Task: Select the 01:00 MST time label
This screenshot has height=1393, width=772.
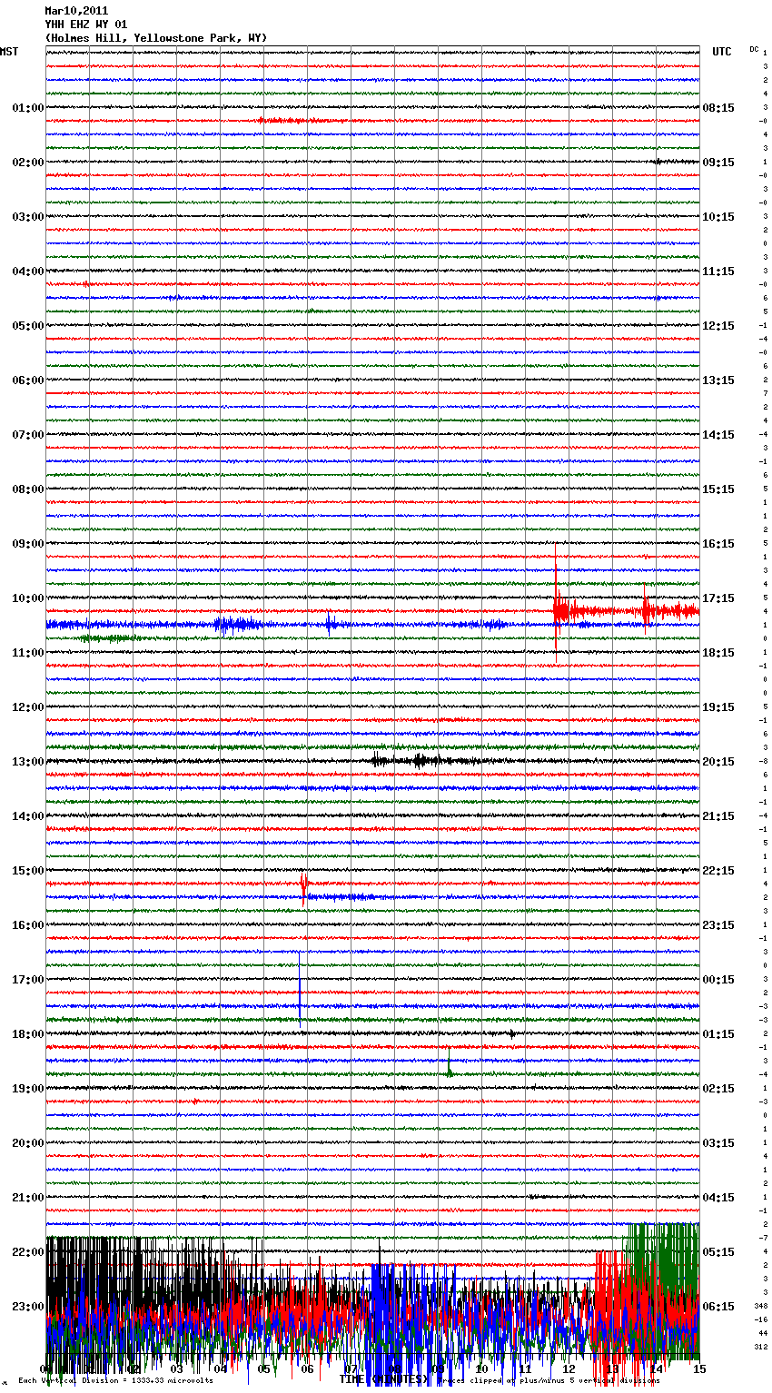Action: 28,108
